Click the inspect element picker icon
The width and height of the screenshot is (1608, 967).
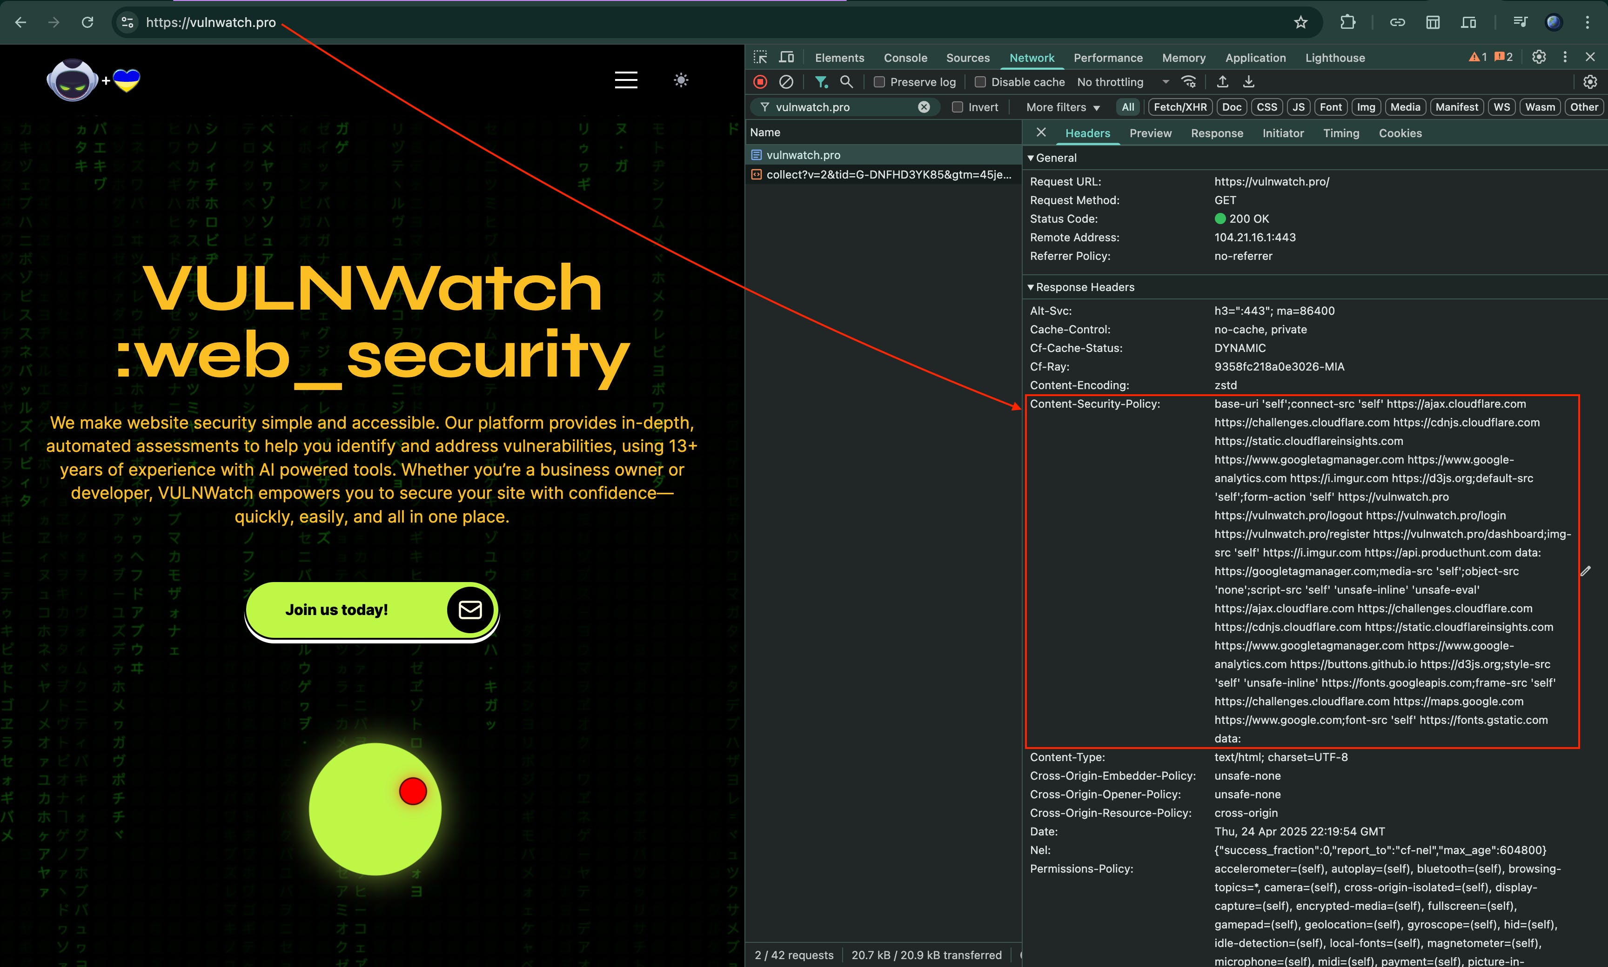click(x=760, y=57)
